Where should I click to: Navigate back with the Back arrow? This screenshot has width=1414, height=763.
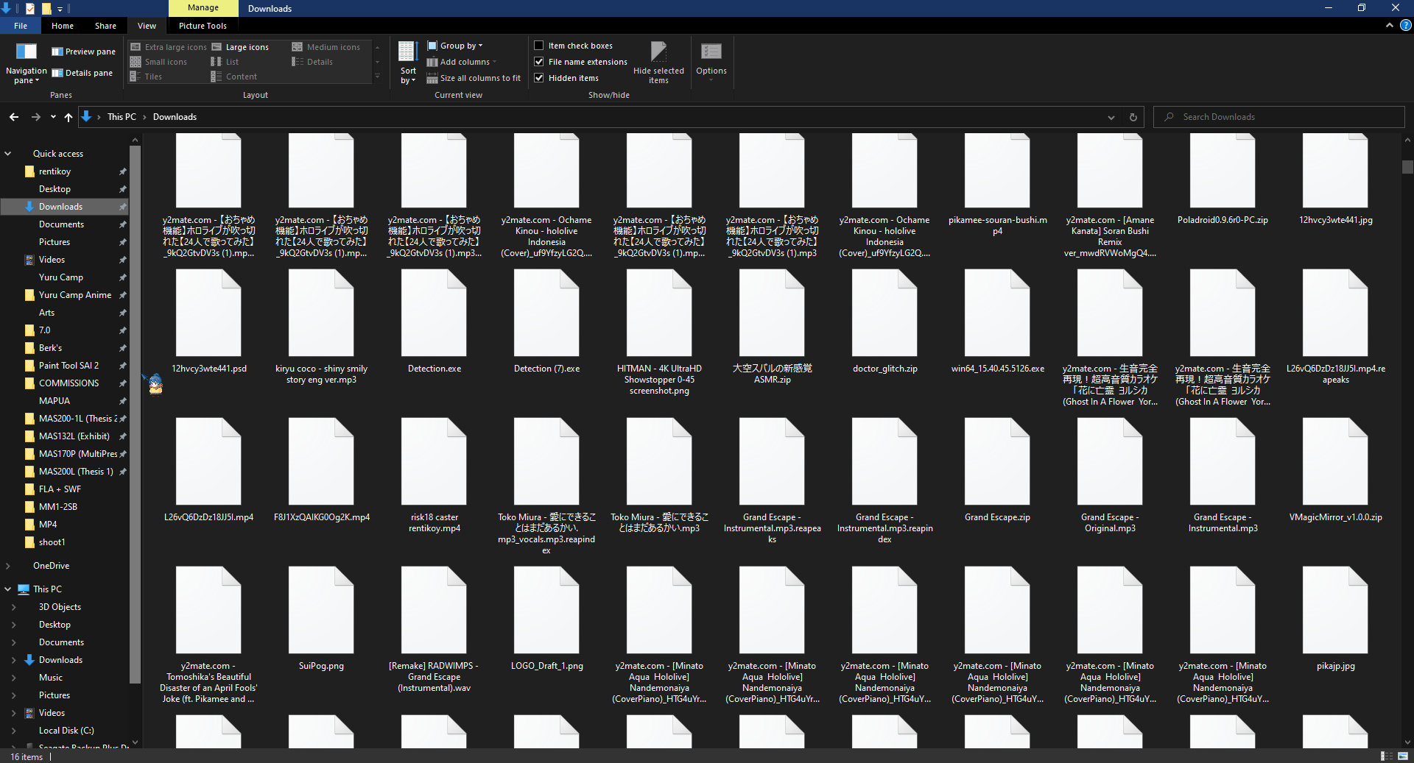(13, 116)
